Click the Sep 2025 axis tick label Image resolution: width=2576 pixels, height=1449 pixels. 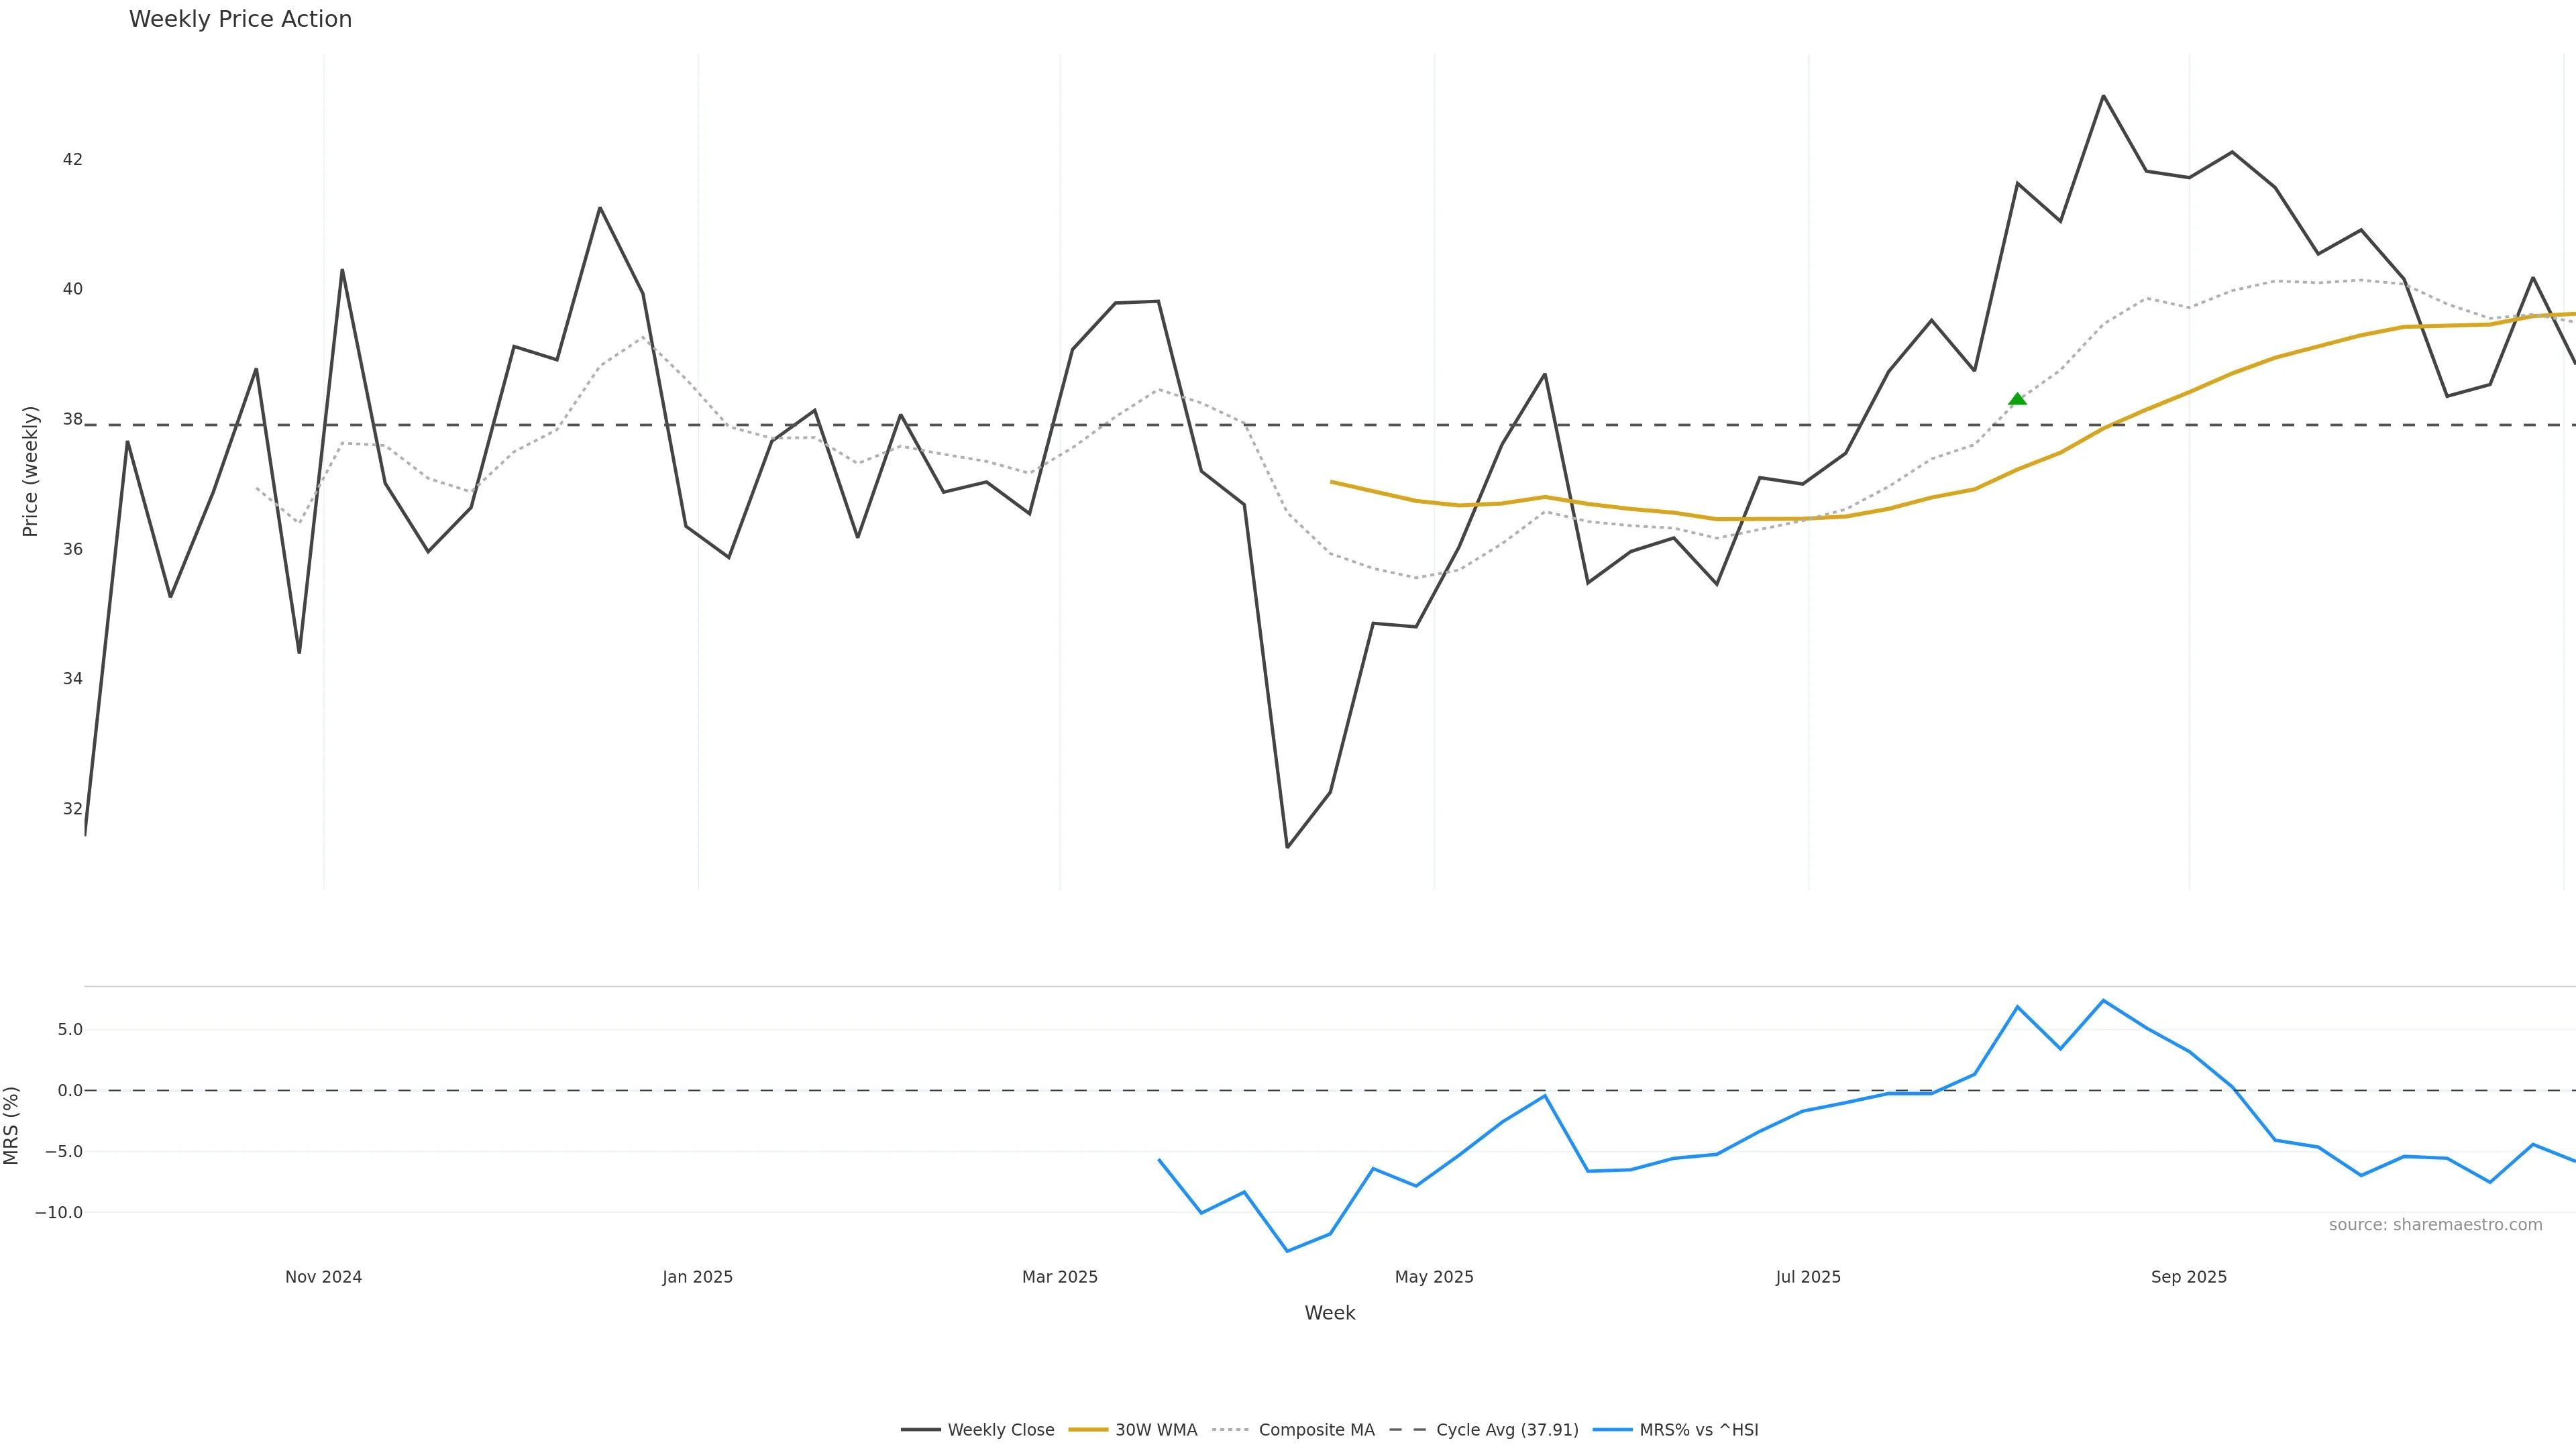pyautogui.click(x=2189, y=1277)
